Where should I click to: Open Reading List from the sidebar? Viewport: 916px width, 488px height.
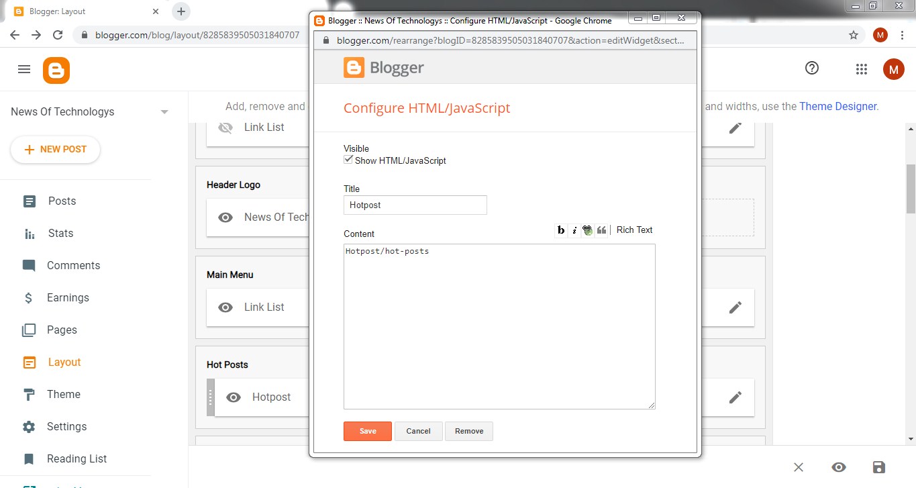[77, 459]
